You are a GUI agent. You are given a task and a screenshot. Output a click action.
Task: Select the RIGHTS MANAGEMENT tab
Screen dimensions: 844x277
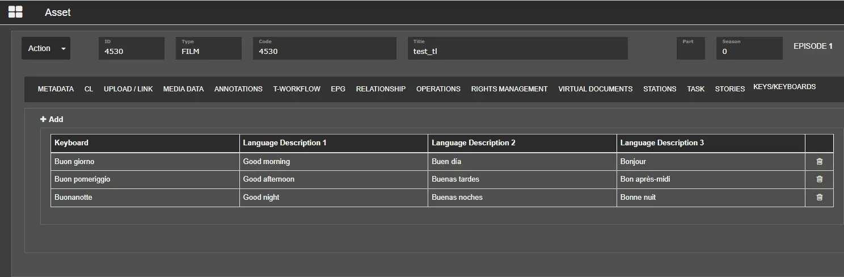click(509, 89)
